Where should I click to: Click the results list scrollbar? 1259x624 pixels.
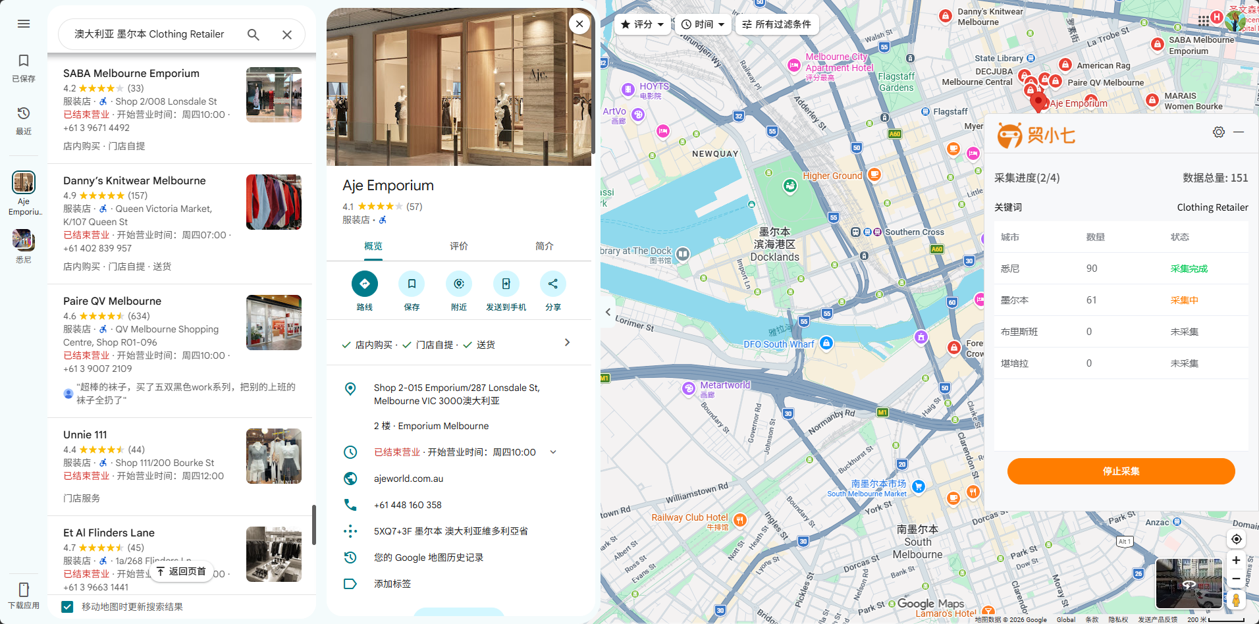pyautogui.click(x=314, y=525)
